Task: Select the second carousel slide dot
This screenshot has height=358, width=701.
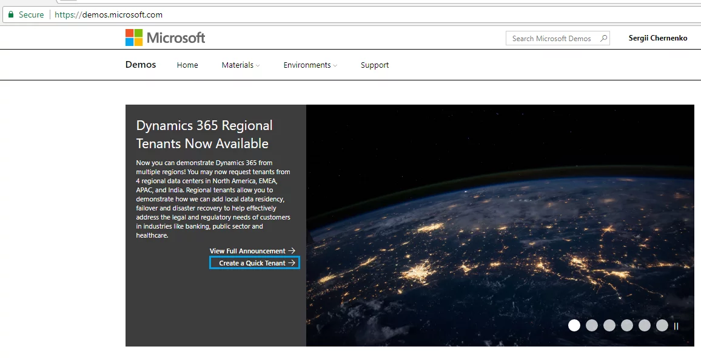Action: [592, 325]
